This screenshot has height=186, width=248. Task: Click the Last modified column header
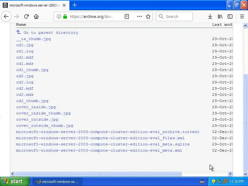pyautogui.click(x=222, y=24)
